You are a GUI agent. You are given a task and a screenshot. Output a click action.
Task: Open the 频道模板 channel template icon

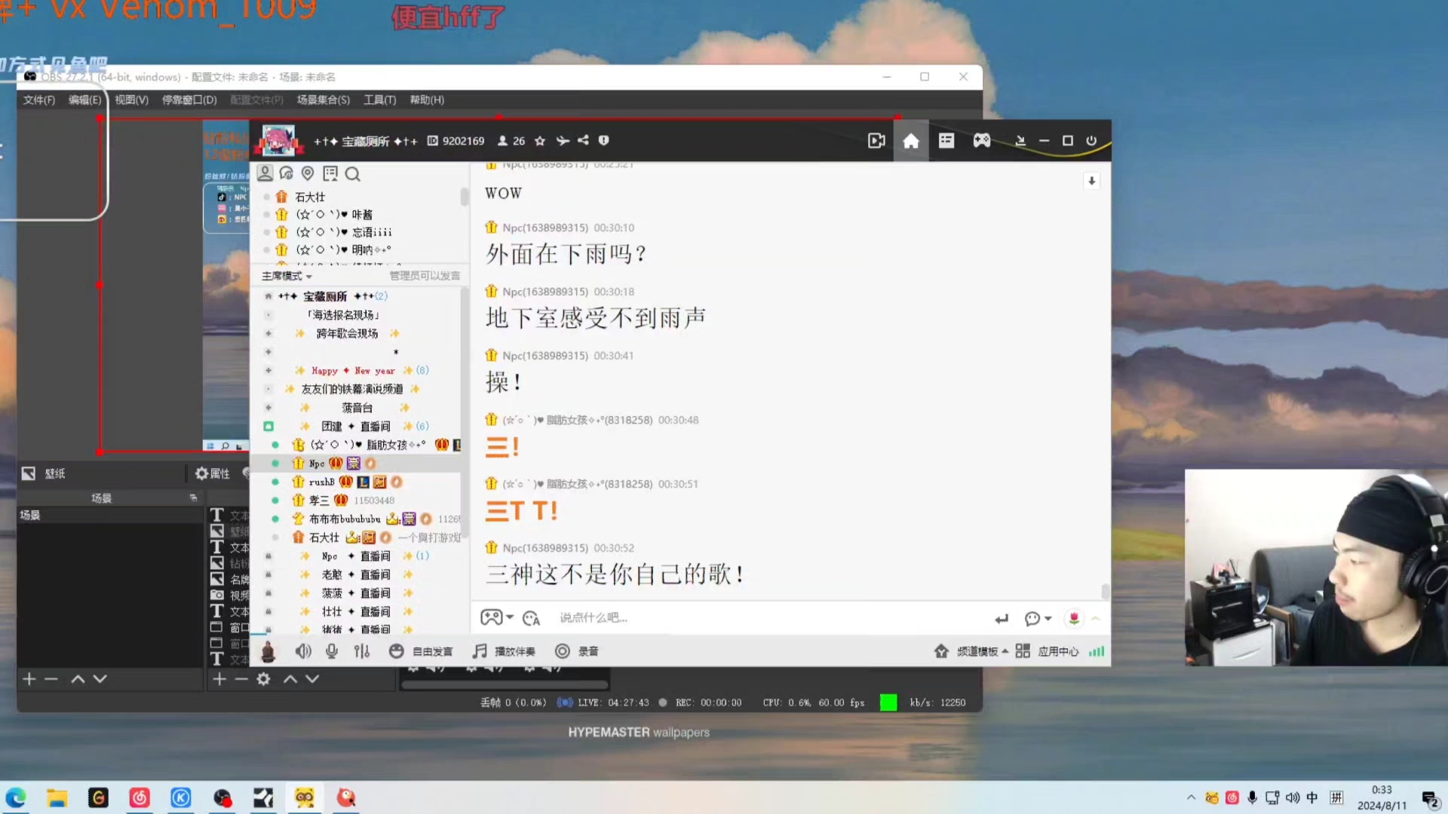[940, 650]
